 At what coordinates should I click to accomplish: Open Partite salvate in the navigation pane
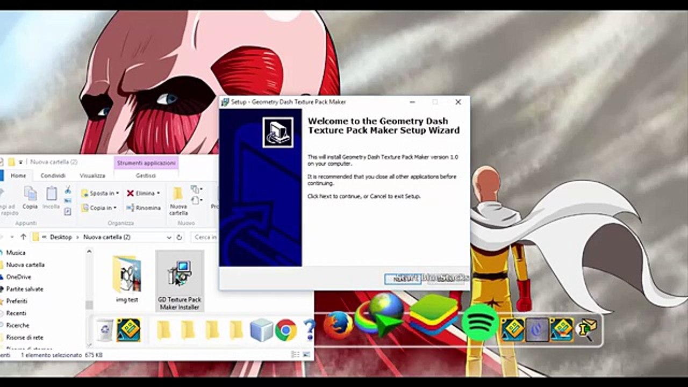tap(25, 289)
